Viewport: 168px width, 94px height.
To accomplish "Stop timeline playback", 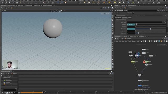I will tap(7, 93).
